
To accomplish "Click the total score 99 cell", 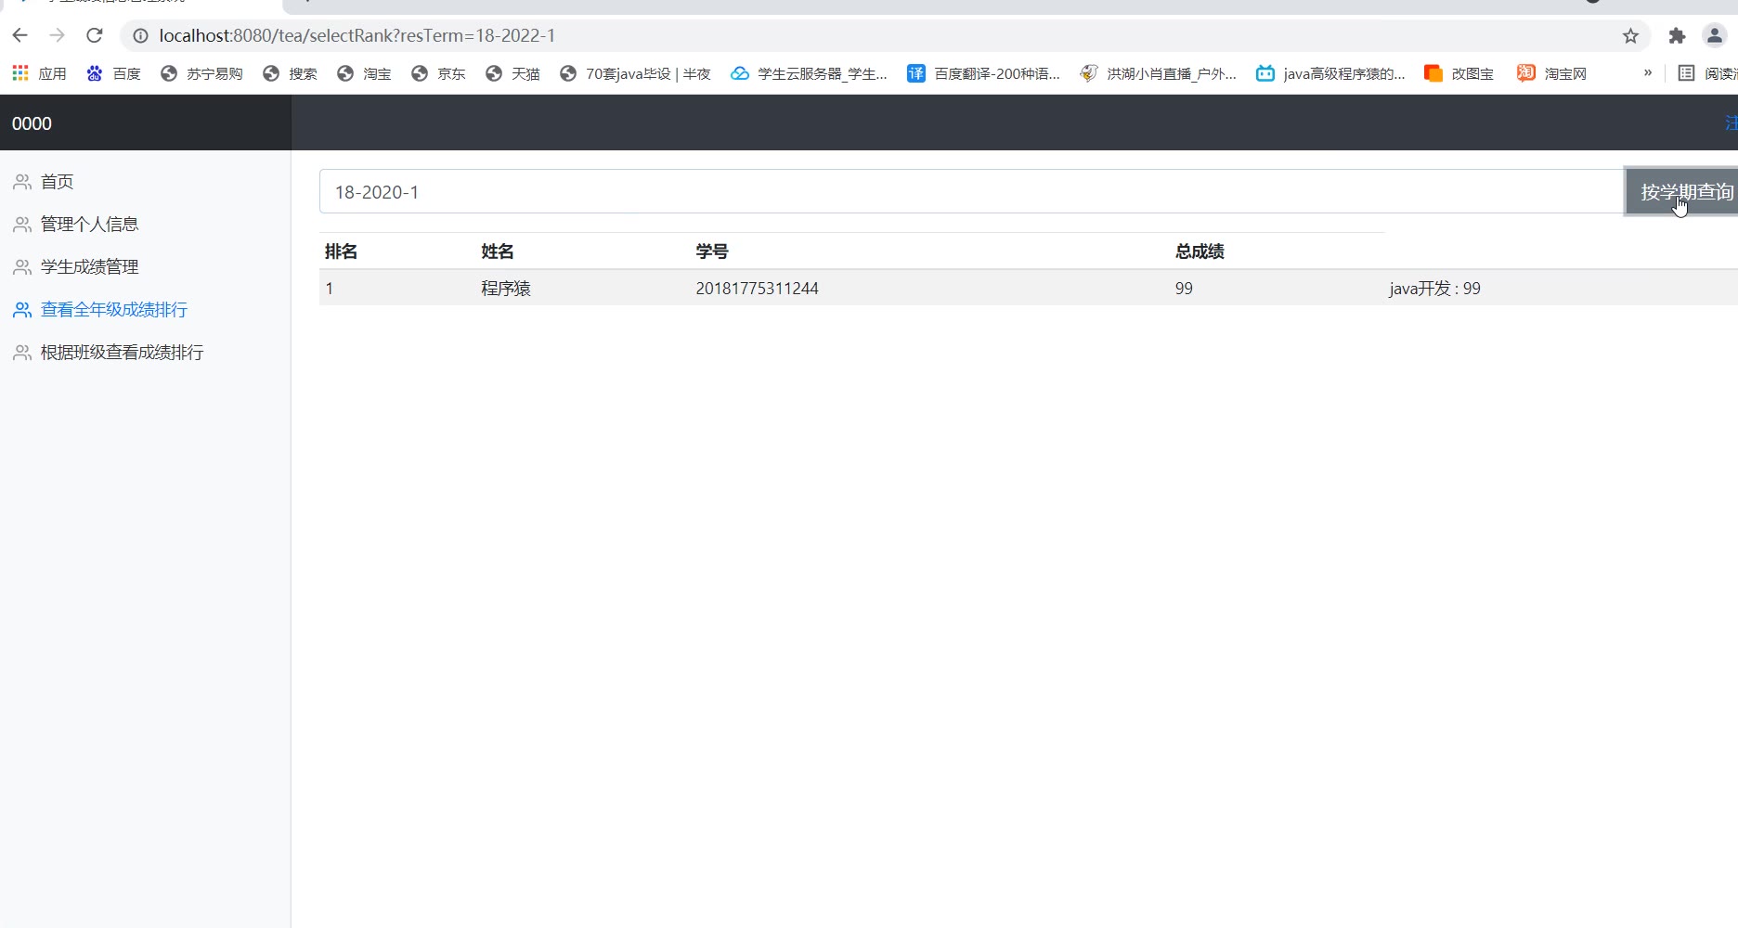I will (x=1184, y=289).
